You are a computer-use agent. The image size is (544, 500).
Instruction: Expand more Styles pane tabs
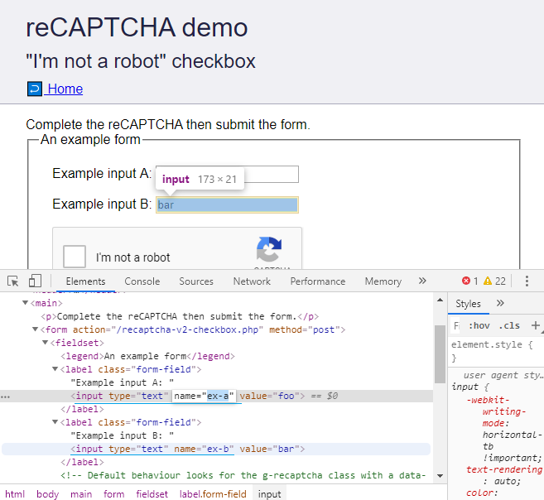(500, 304)
